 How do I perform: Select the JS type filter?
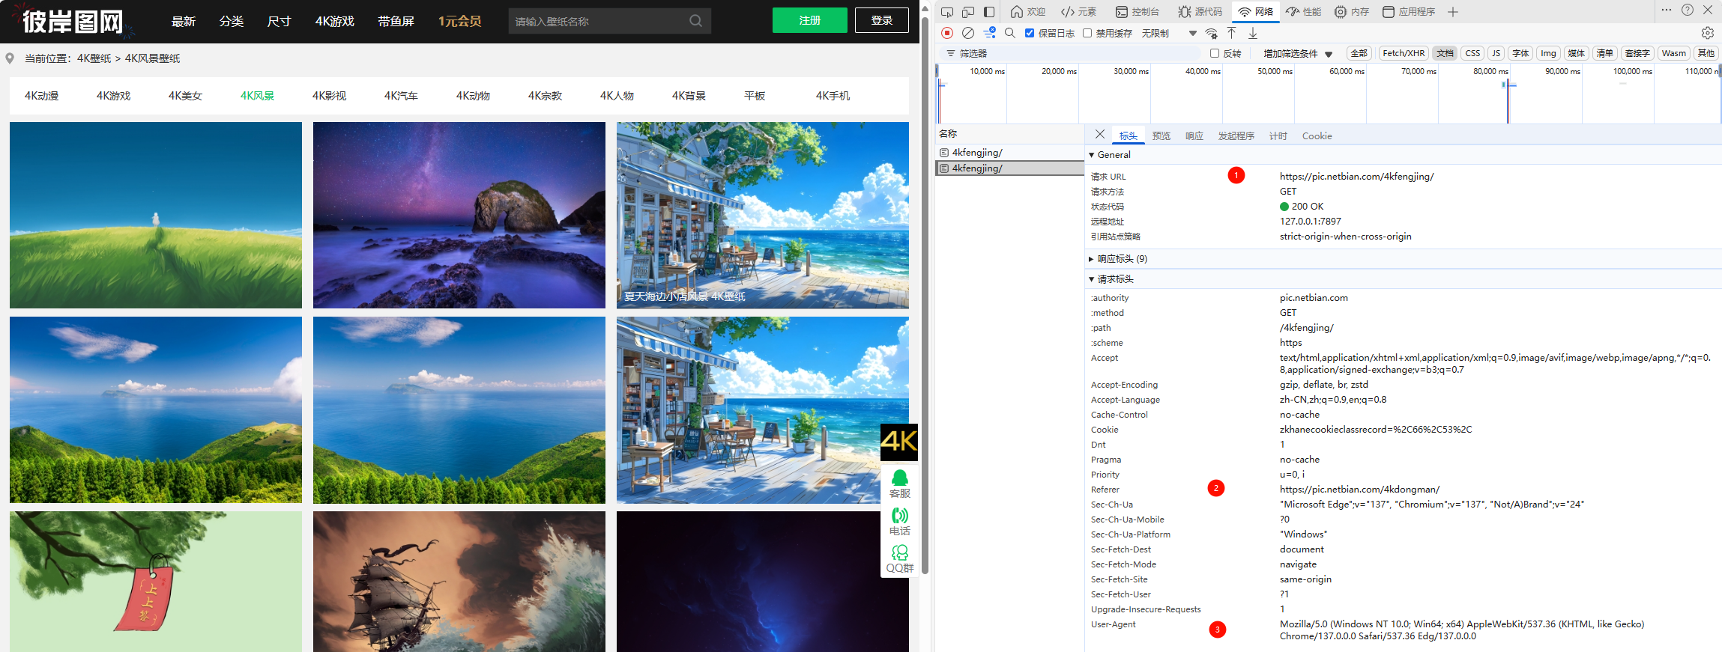click(x=1496, y=53)
